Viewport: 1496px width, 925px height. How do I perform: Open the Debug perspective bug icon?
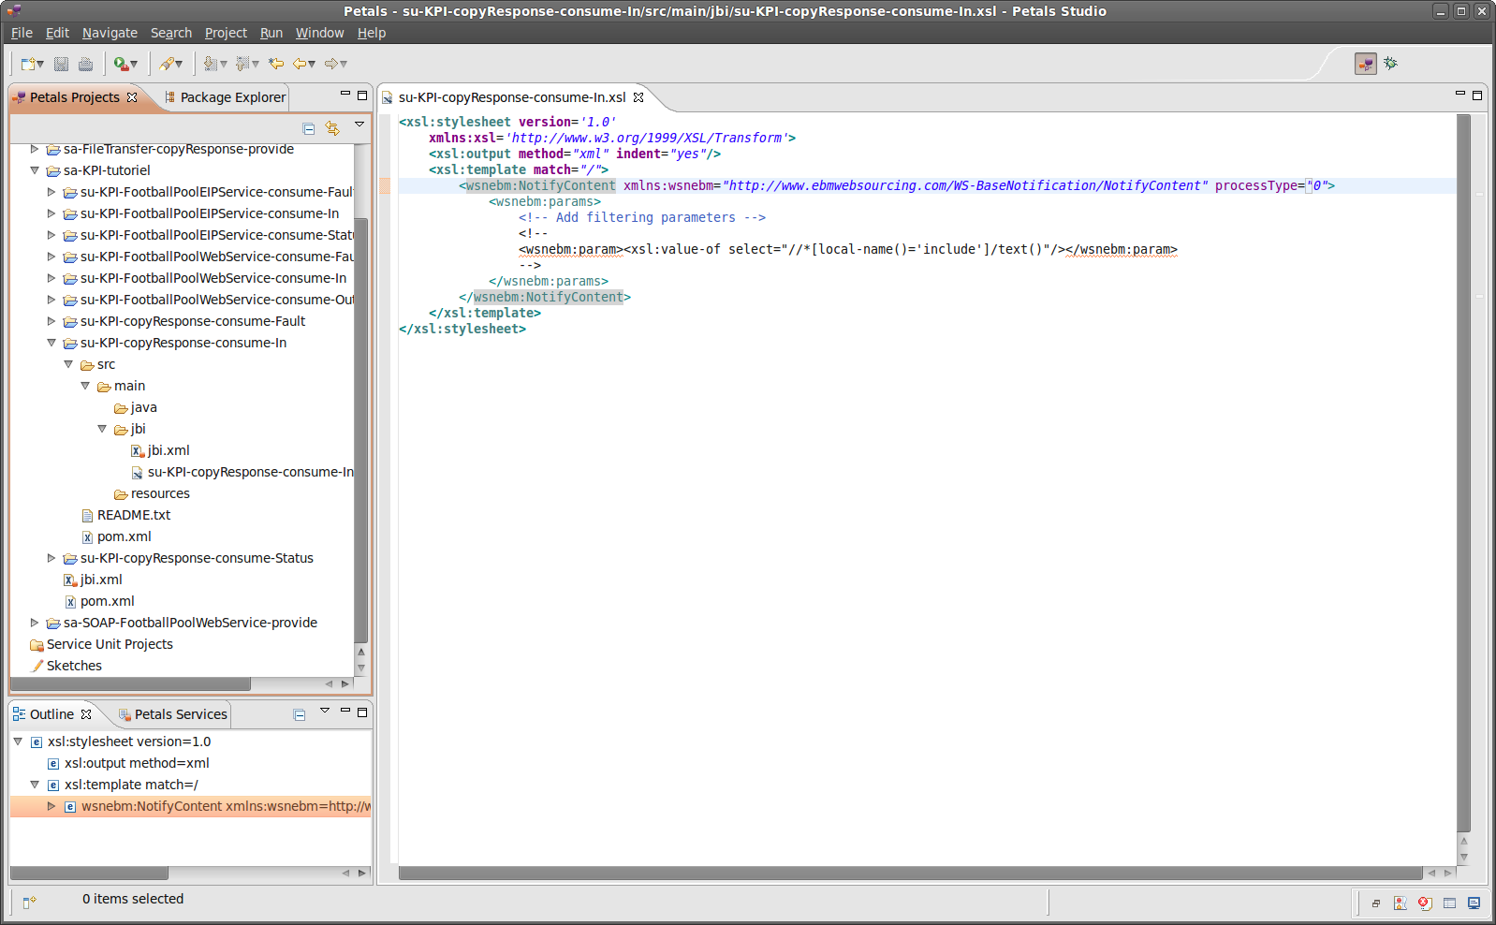1390,64
